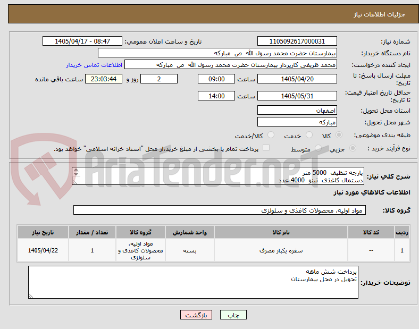Screen dimensions: 419x329
Task: Click the گروه کالا field
Action: point(220,210)
